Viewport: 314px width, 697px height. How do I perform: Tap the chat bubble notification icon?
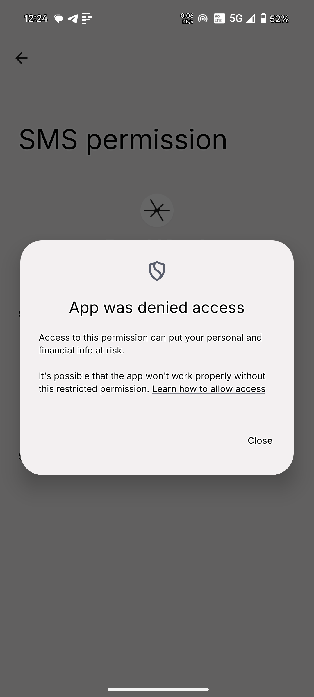pos(59,19)
